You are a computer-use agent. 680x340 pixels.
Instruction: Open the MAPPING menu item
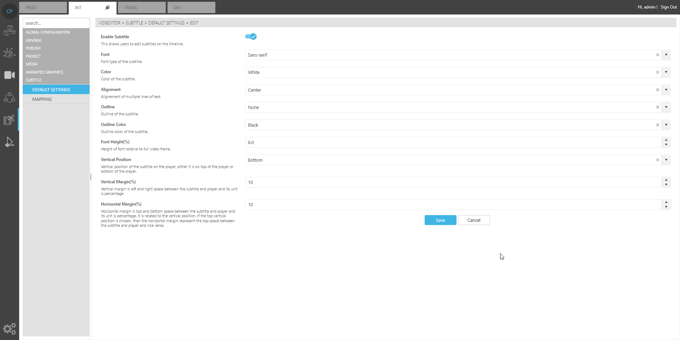[x=42, y=99]
